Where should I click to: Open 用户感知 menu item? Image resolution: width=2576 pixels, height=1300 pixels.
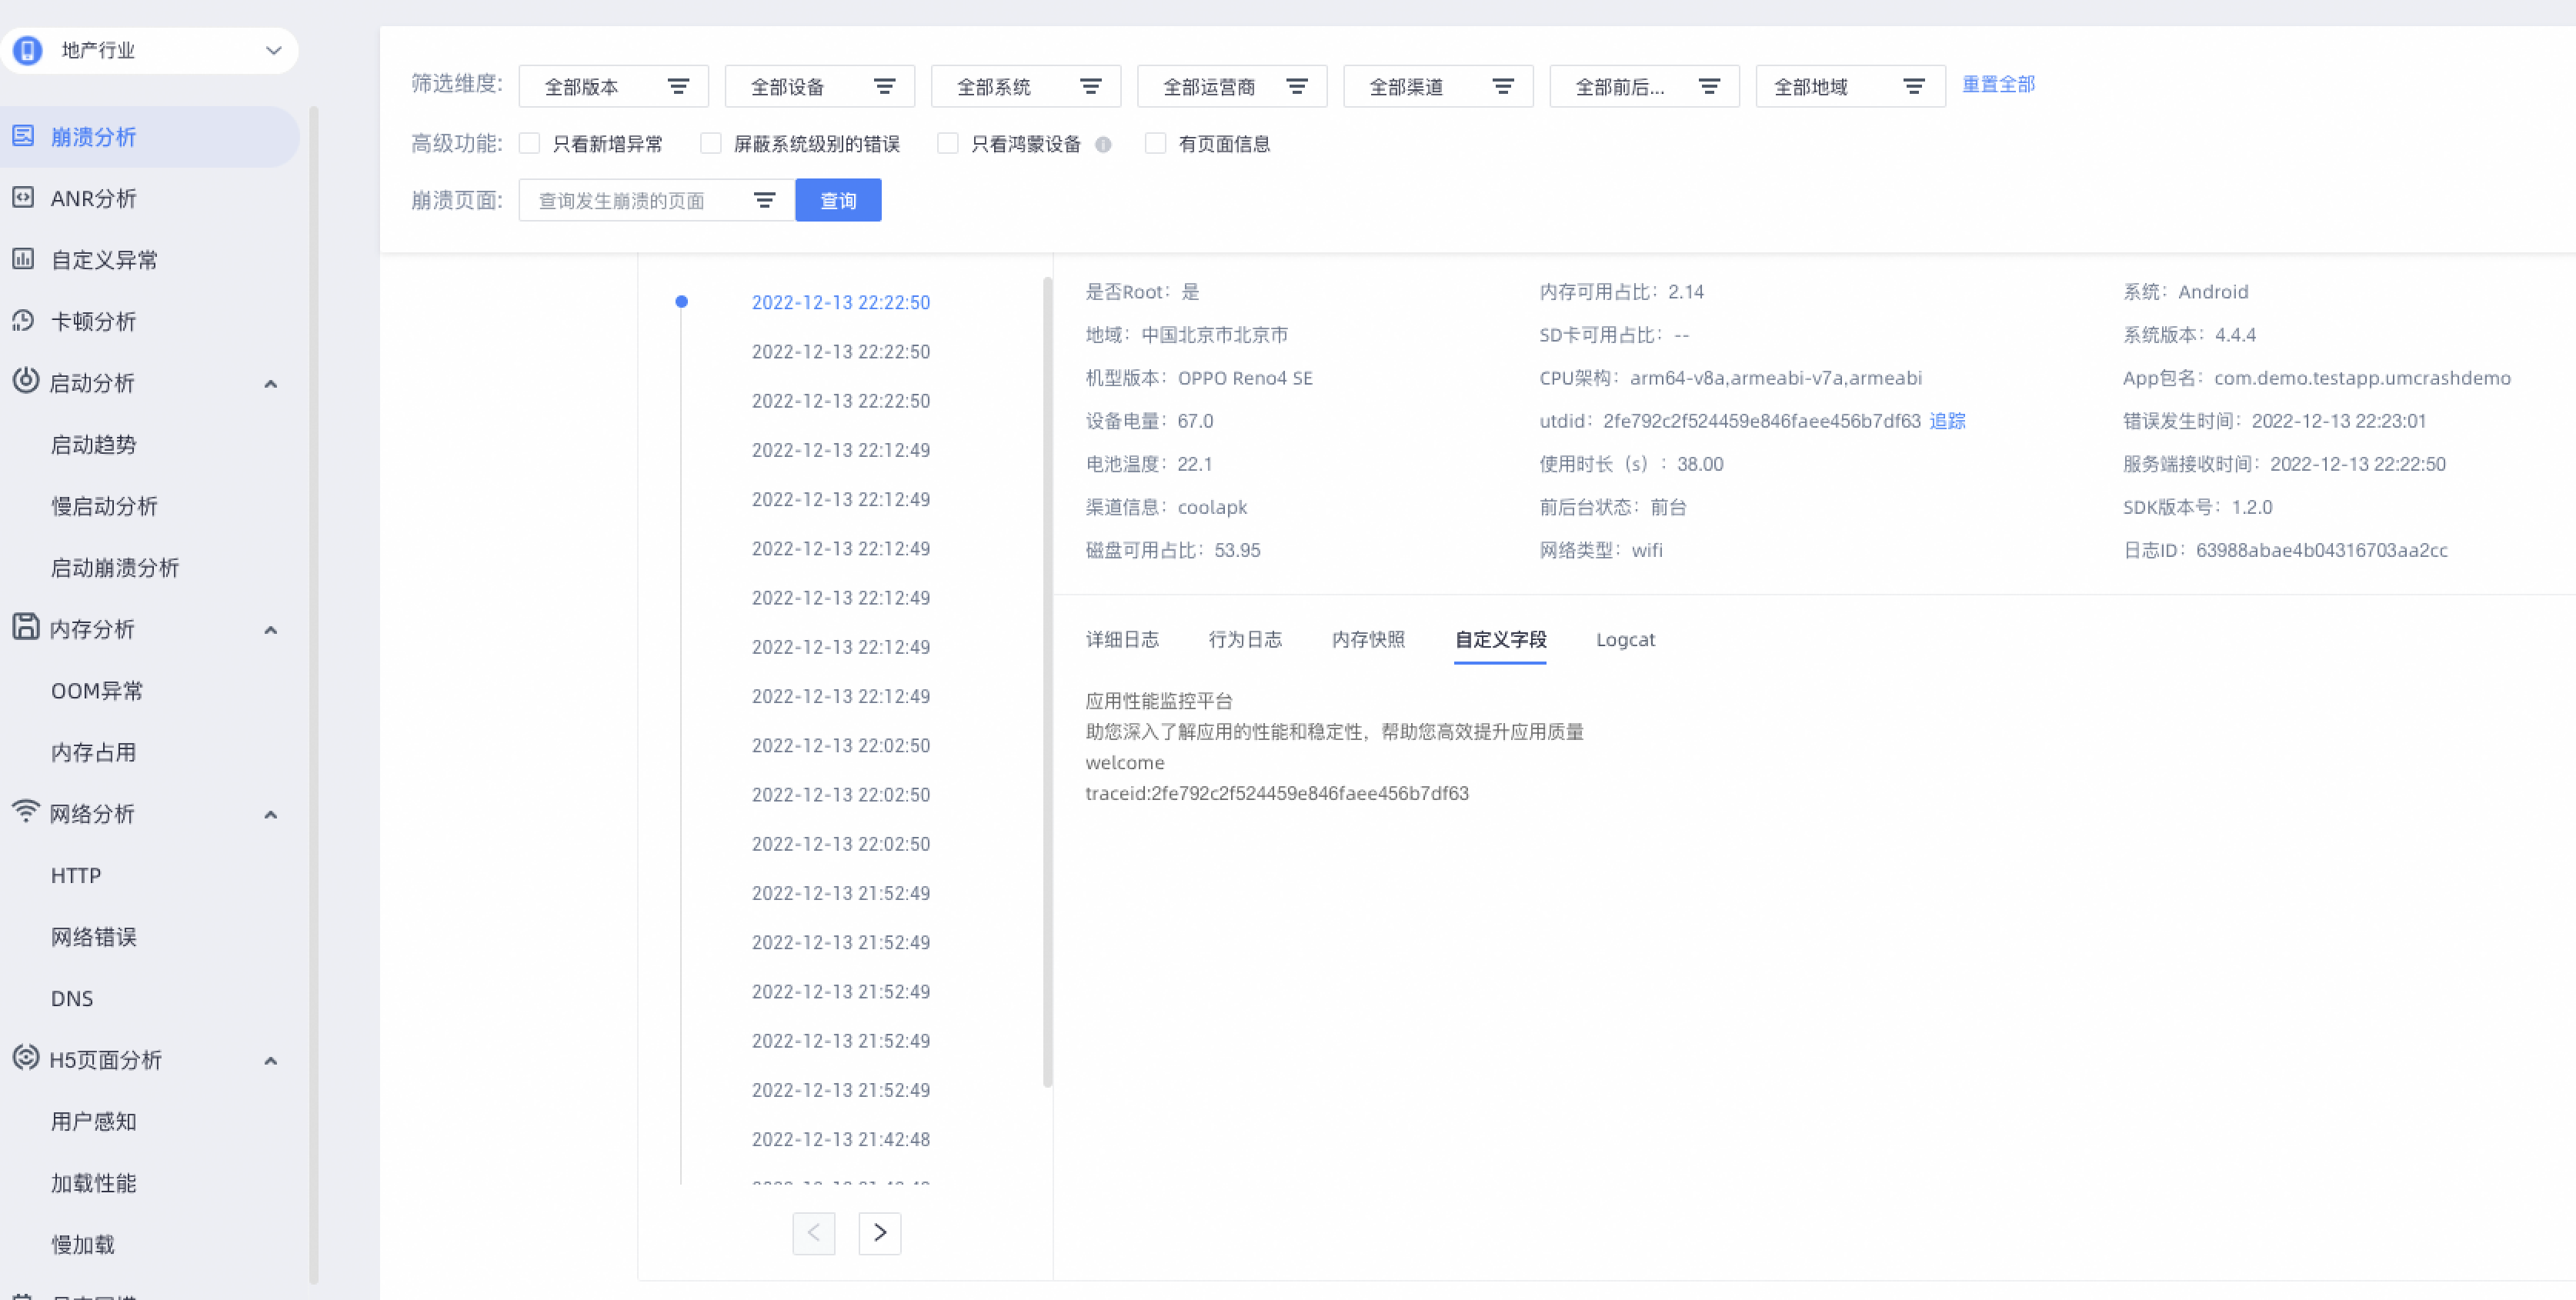pyautogui.click(x=94, y=1122)
